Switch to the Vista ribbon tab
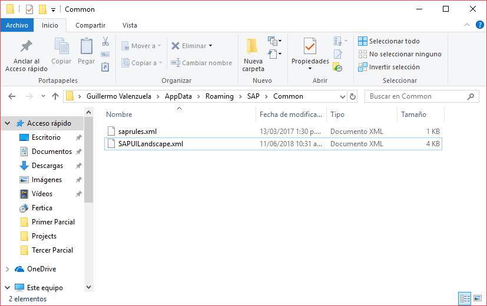Image resolution: width=487 pixels, height=306 pixels. (130, 25)
